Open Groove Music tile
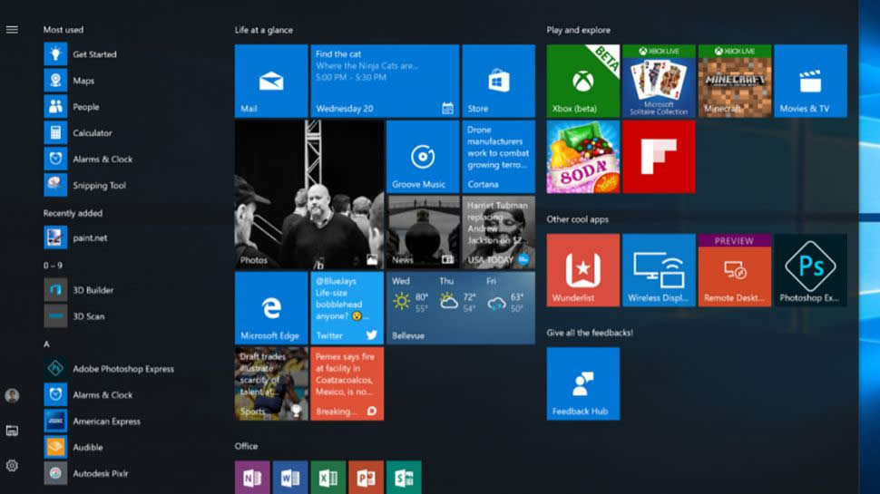This screenshot has width=880, height=494. 422,157
